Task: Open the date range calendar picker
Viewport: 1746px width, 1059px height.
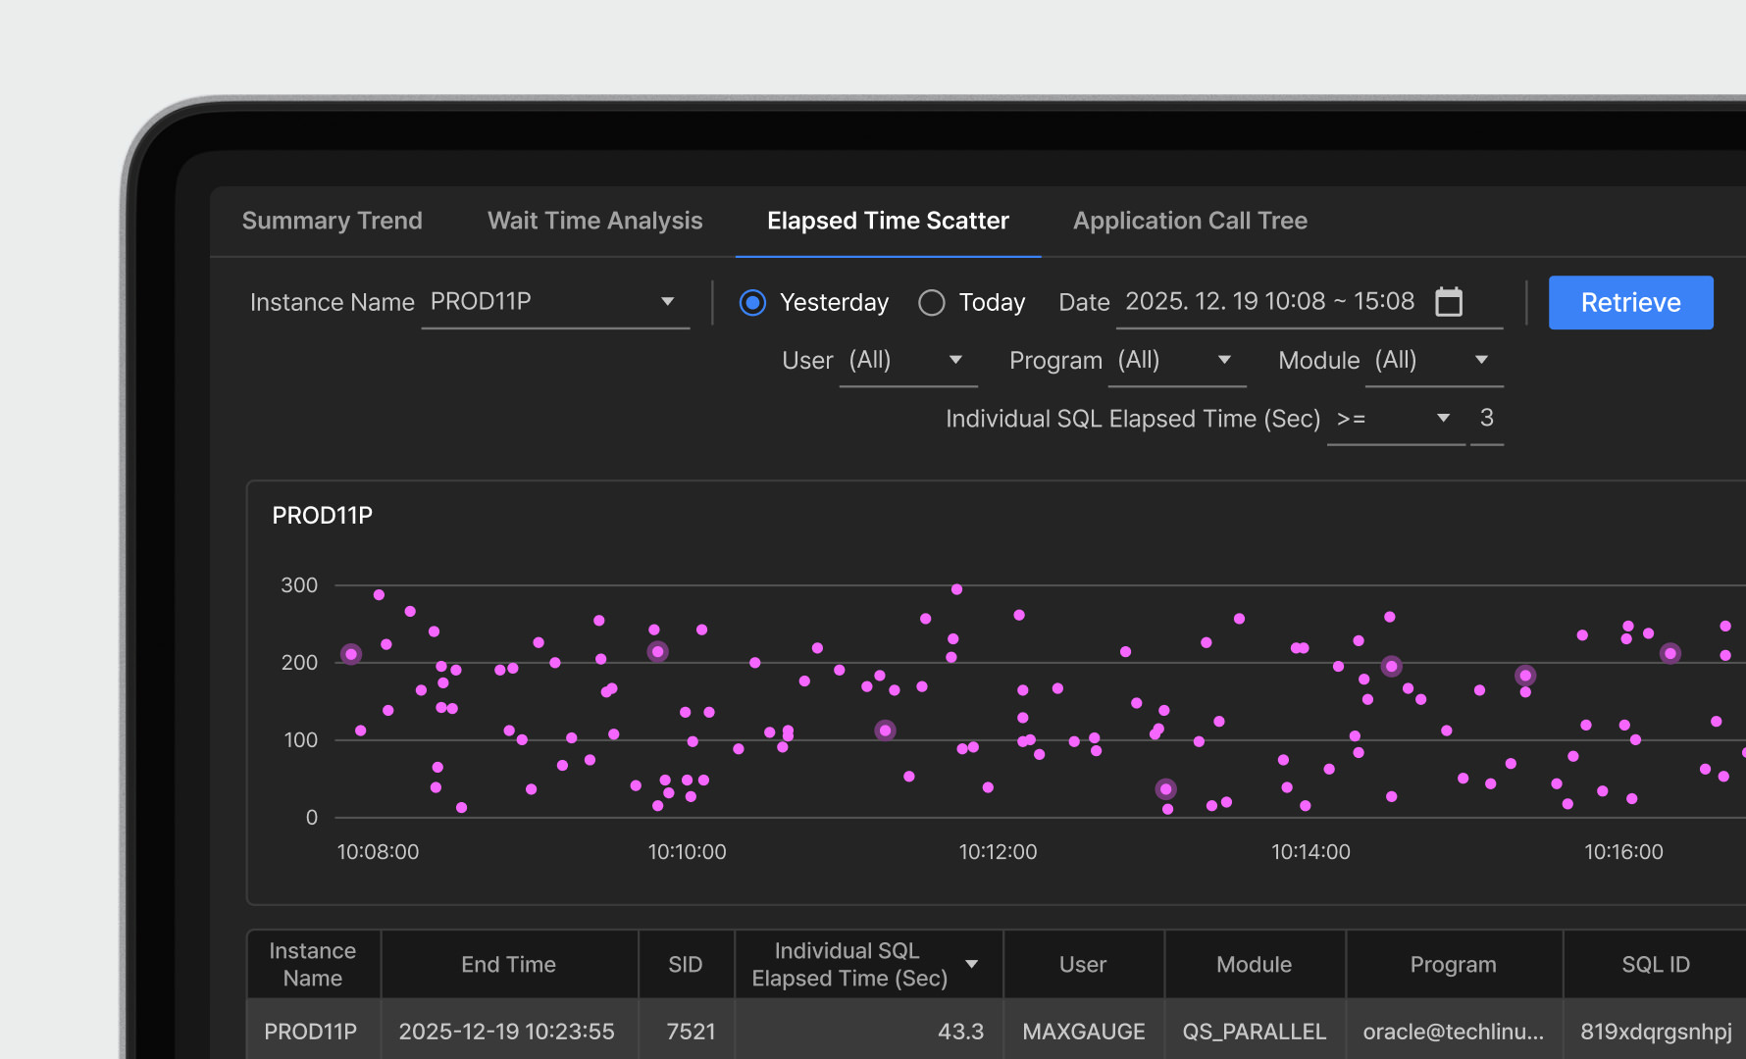Action: coord(1448,302)
